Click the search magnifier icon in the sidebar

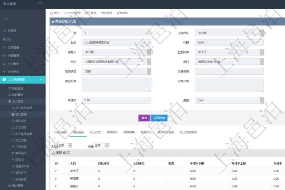(40, 19)
